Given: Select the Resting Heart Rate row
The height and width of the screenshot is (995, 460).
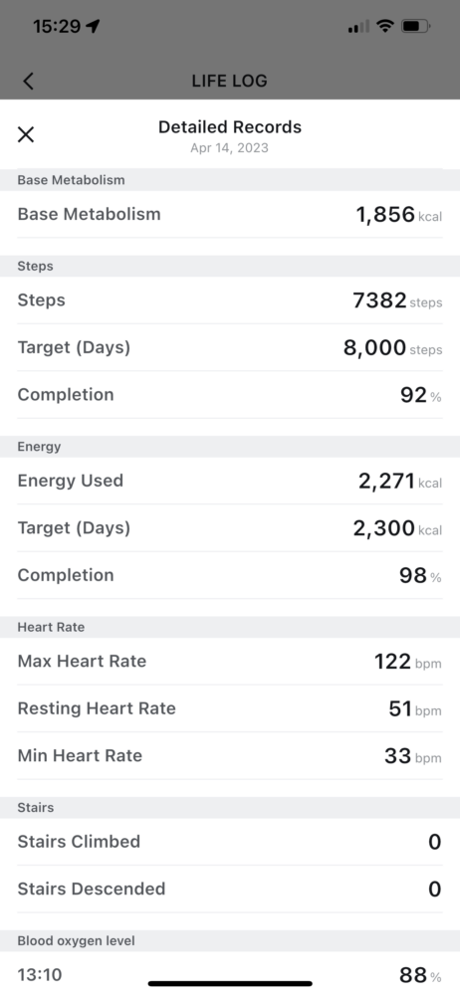Looking at the screenshot, I should (x=230, y=708).
